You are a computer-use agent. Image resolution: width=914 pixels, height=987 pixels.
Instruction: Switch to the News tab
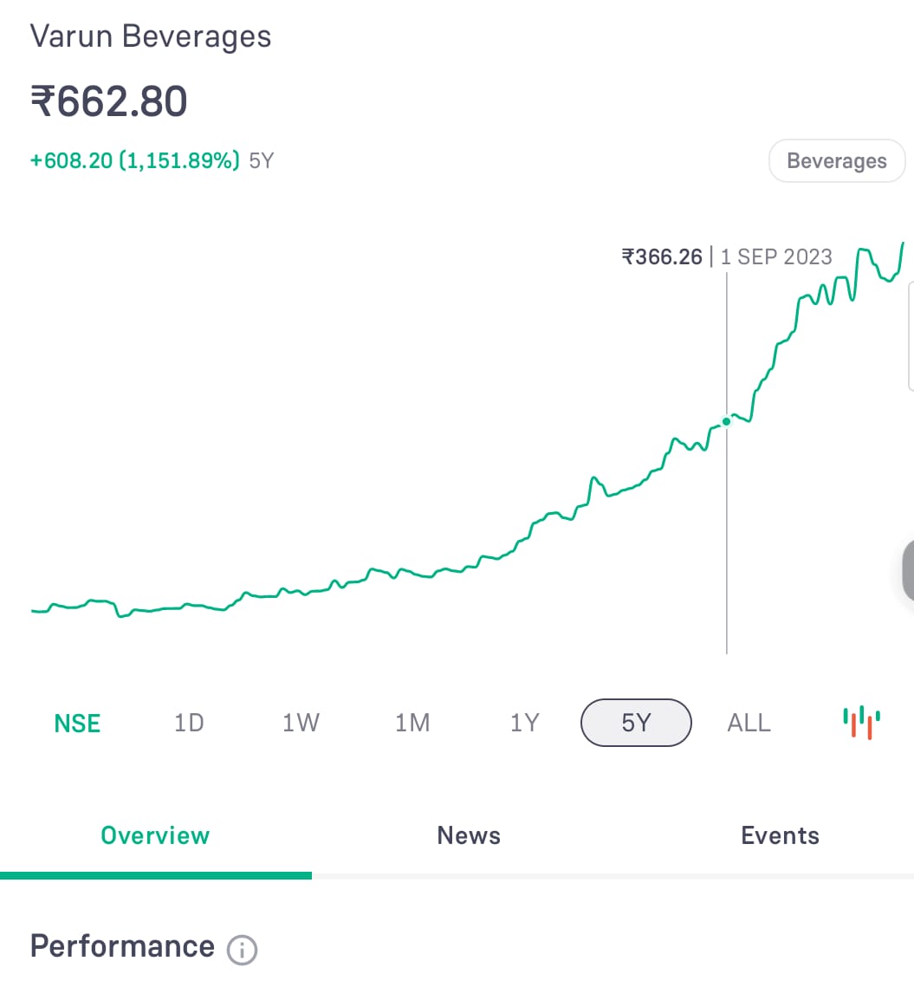click(x=469, y=835)
